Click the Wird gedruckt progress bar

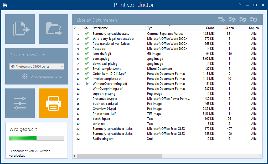(x=37, y=138)
